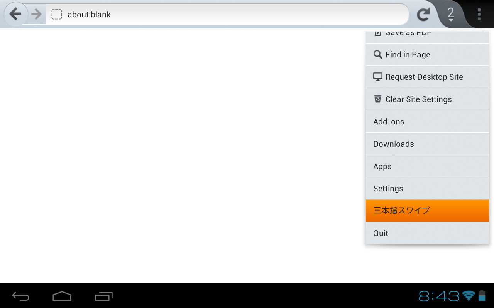The height and width of the screenshot is (308, 494).
Task: Toggle Request Desktop Site option
Action: 427,77
